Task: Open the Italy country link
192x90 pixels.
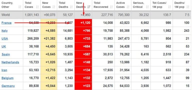Action: pyautogui.click(x=4, y=31)
